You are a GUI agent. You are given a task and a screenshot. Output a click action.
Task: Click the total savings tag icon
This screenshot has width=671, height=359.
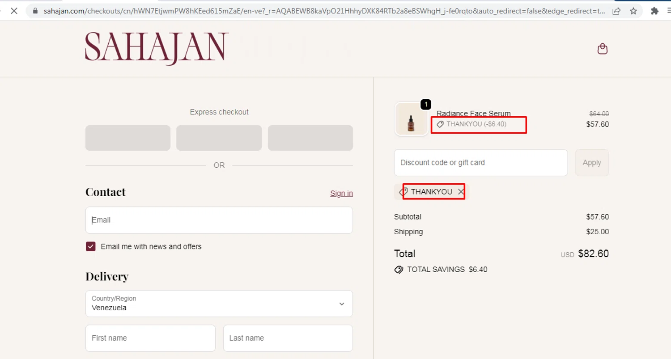[x=399, y=270]
